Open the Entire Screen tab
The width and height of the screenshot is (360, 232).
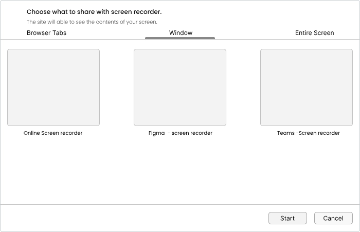[314, 33]
